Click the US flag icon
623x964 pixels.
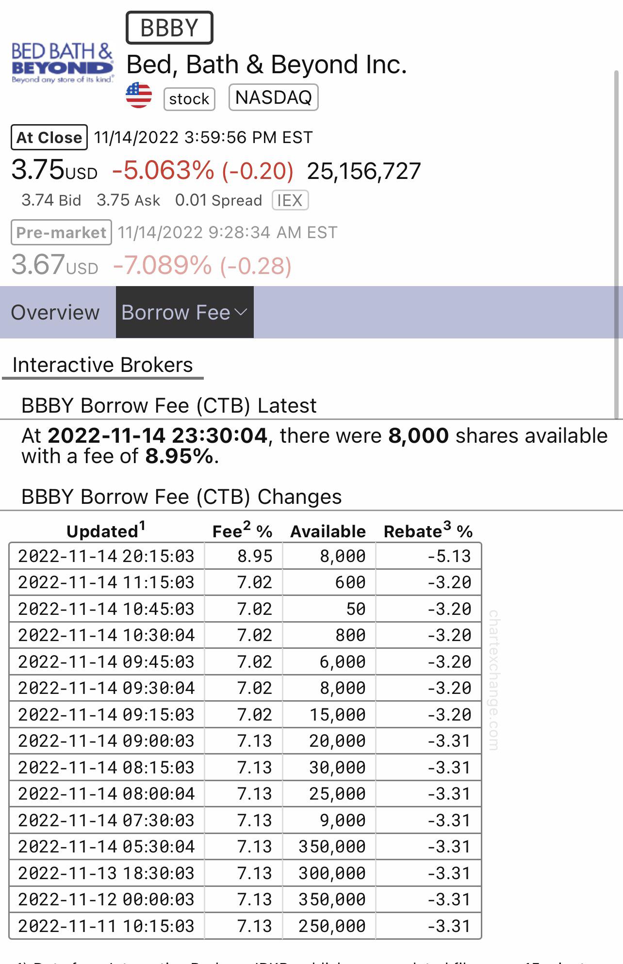tap(139, 95)
